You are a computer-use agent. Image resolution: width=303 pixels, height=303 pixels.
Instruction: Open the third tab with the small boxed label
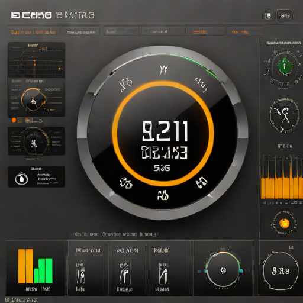(121, 31)
